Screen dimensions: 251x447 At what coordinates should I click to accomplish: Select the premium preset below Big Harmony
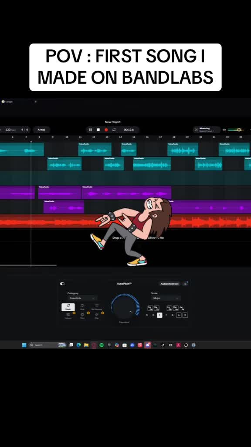click(x=97, y=316)
